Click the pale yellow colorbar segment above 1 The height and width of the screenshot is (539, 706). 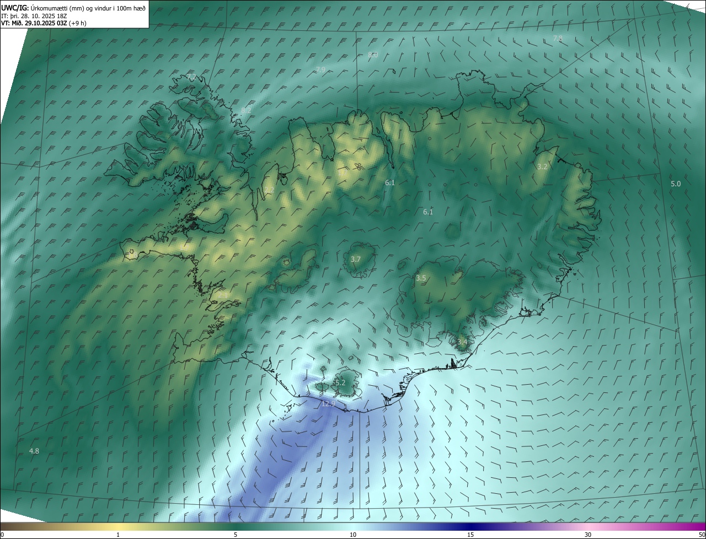(118, 526)
